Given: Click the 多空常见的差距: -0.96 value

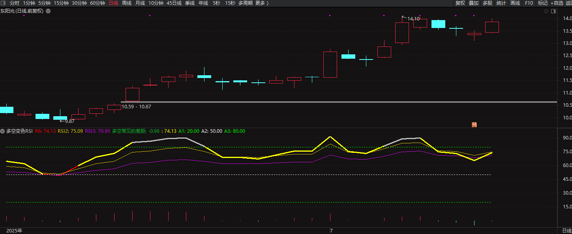Looking at the screenshot, I should (x=136, y=131).
